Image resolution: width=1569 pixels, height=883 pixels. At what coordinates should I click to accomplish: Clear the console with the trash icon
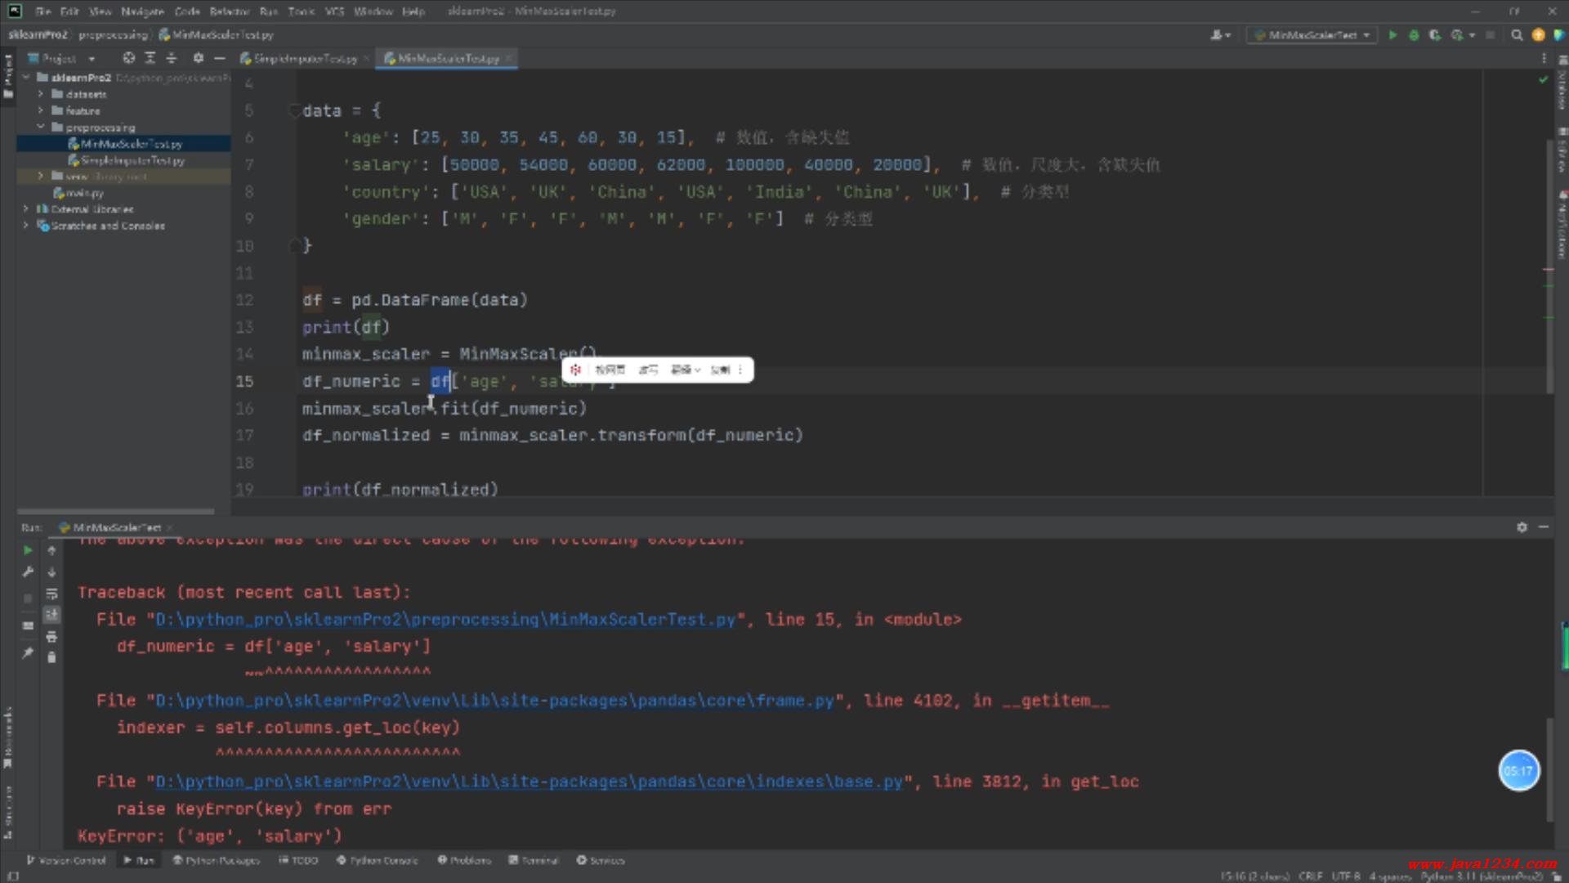51,657
